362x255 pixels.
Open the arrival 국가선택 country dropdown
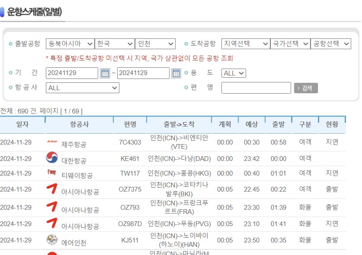coord(290,43)
